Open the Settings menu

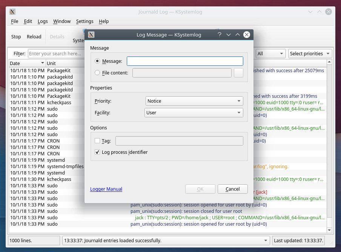(x=84, y=21)
